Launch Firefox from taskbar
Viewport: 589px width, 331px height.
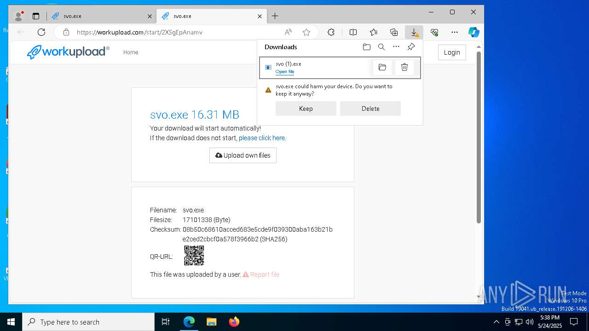tap(234, 322)
